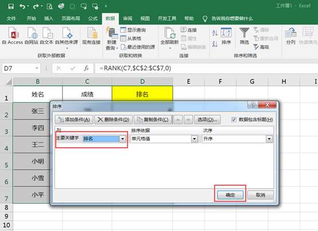Toggle the 'My data has headers' checkbox
The width and height of the screenshot is (318, 231).
(234, 120)
